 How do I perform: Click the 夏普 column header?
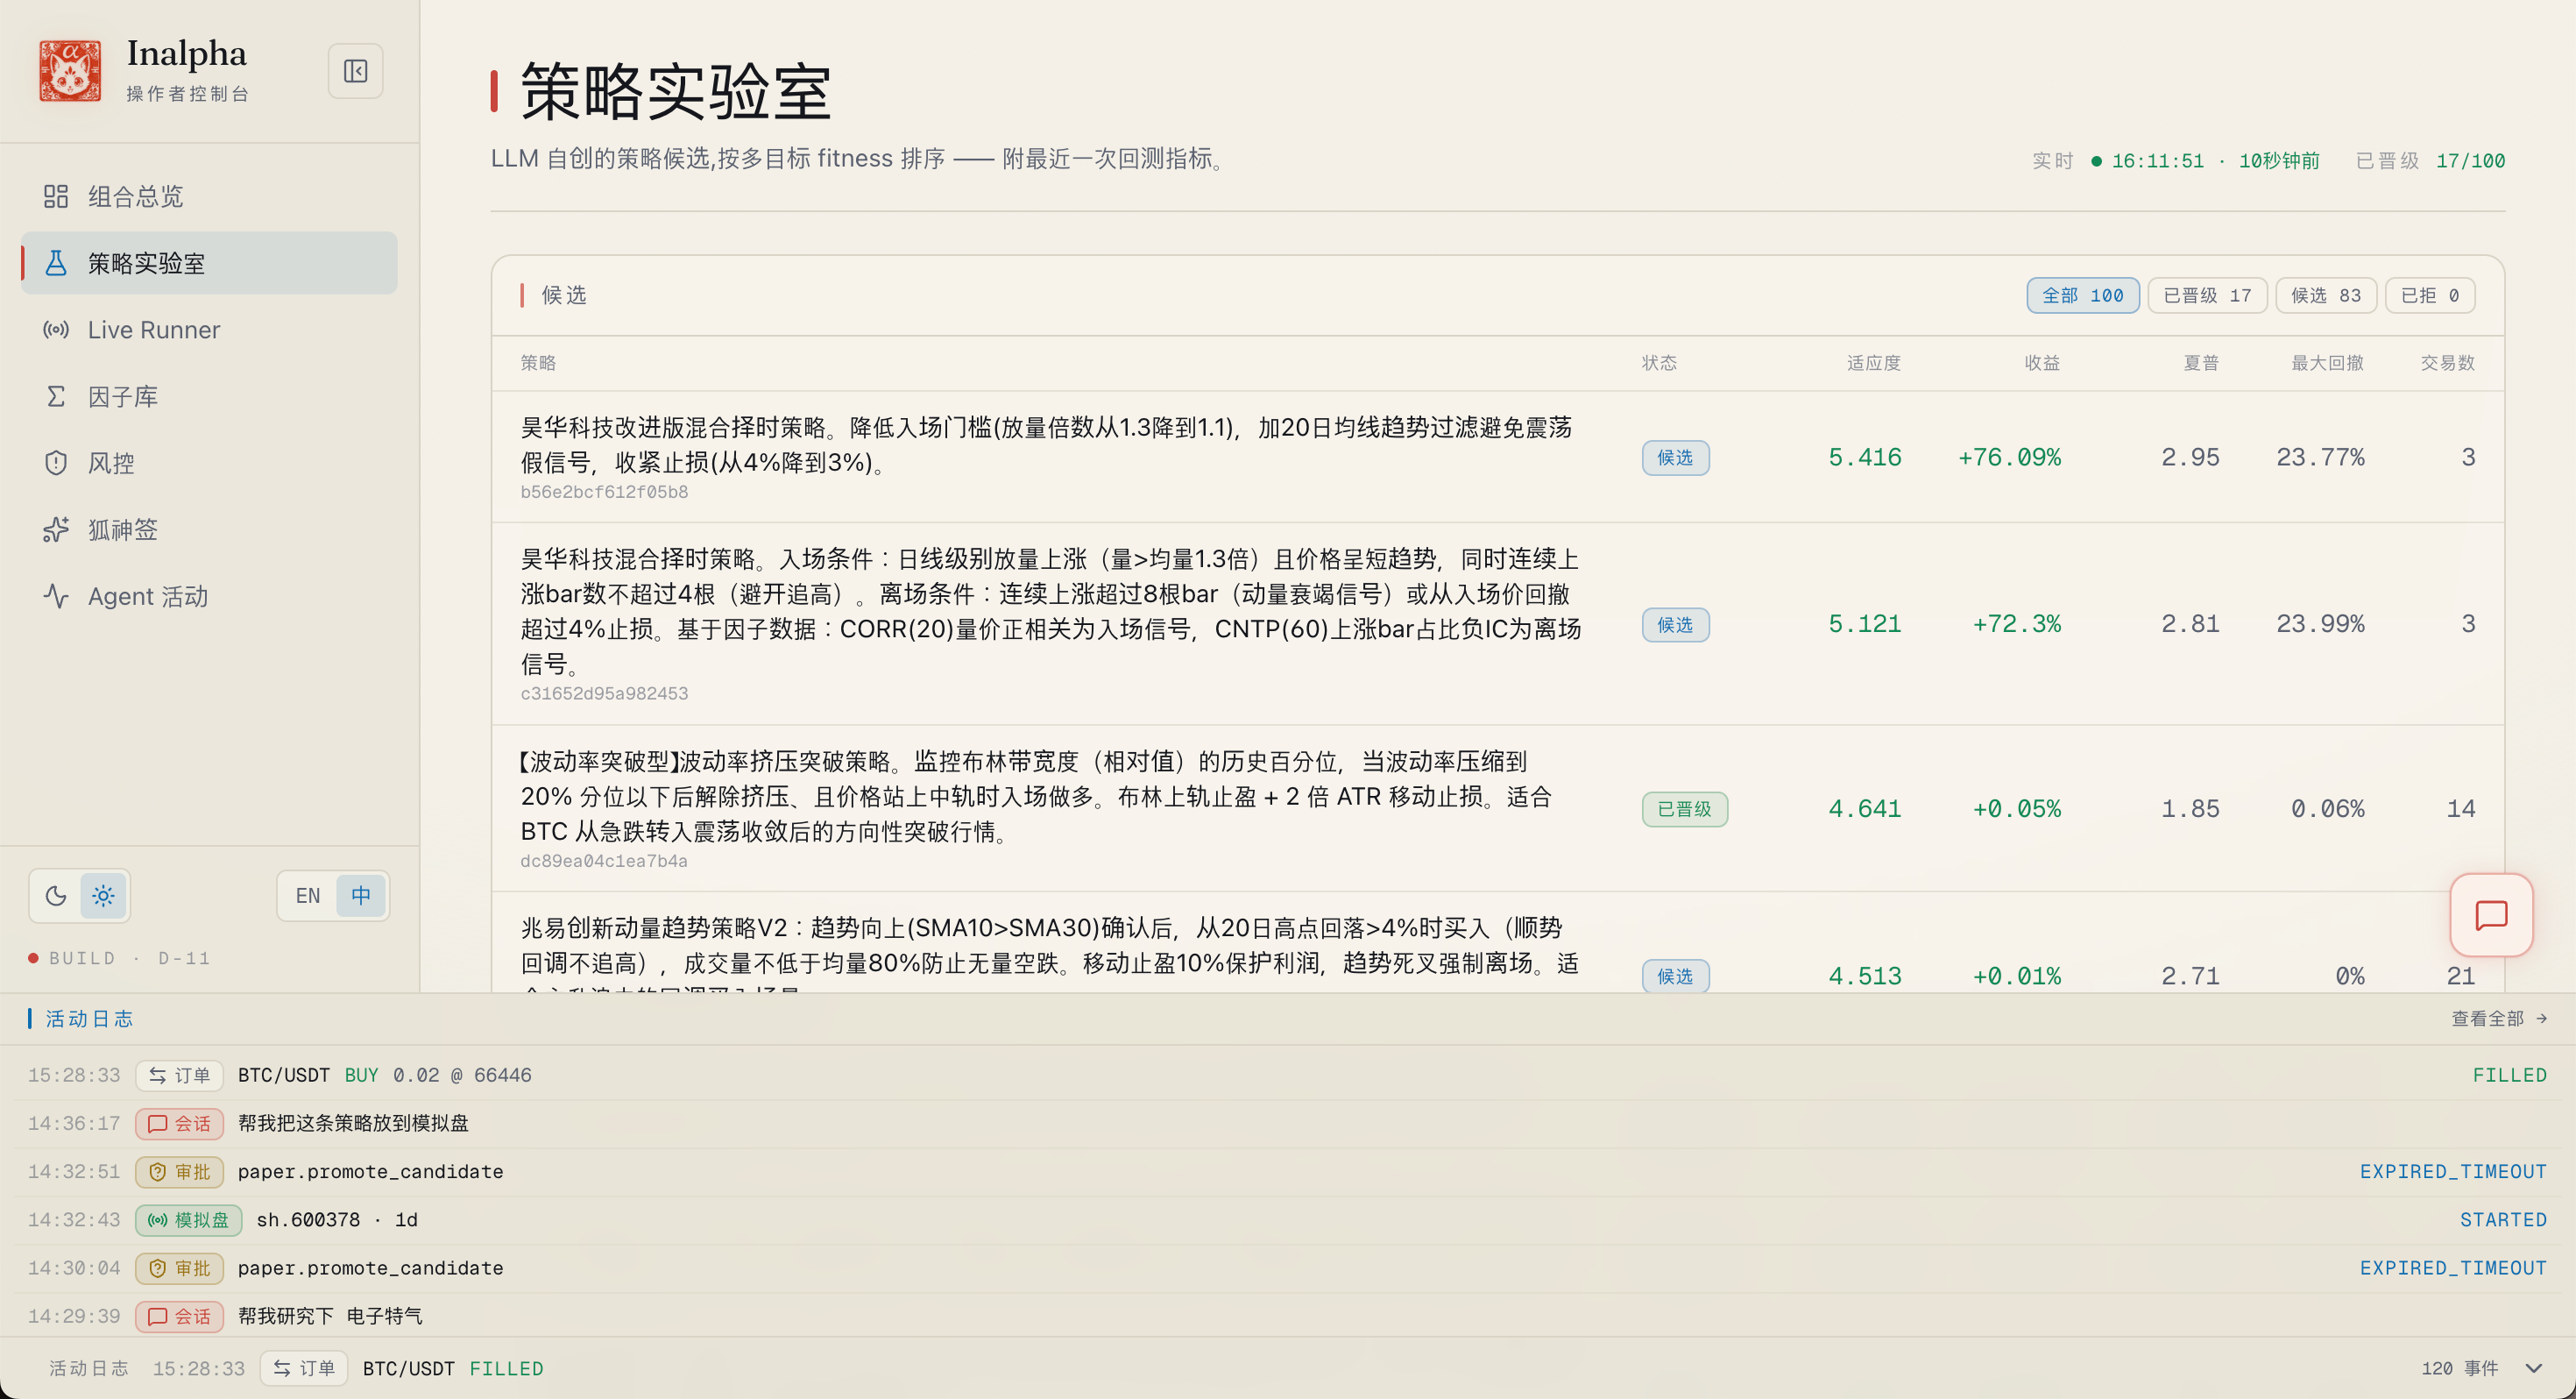(x=2201, y=362)
